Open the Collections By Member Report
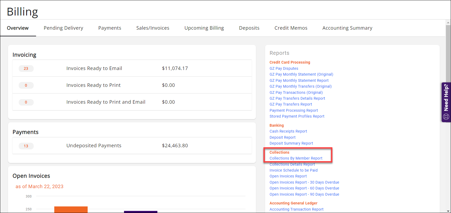Viewport: 451px width, 213px height. [296, 158]
